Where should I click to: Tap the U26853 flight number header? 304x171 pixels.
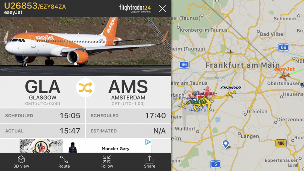coord(21,6)
